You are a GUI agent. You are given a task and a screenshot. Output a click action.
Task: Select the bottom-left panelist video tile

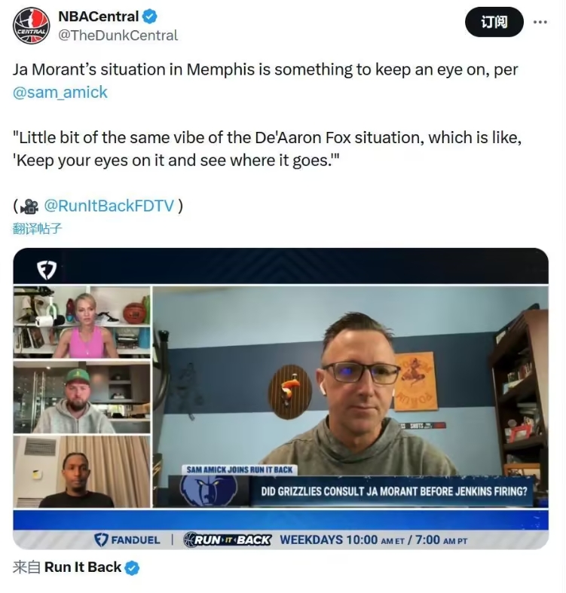82,472
